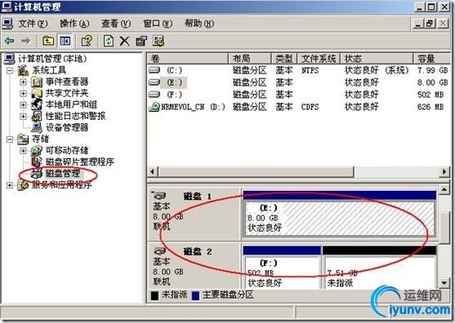Toggle the Show/Hide console tree icon

pyautogui.click(x=65, y=41)
